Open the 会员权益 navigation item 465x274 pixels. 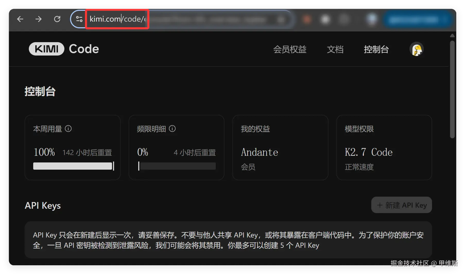(290, 49)
